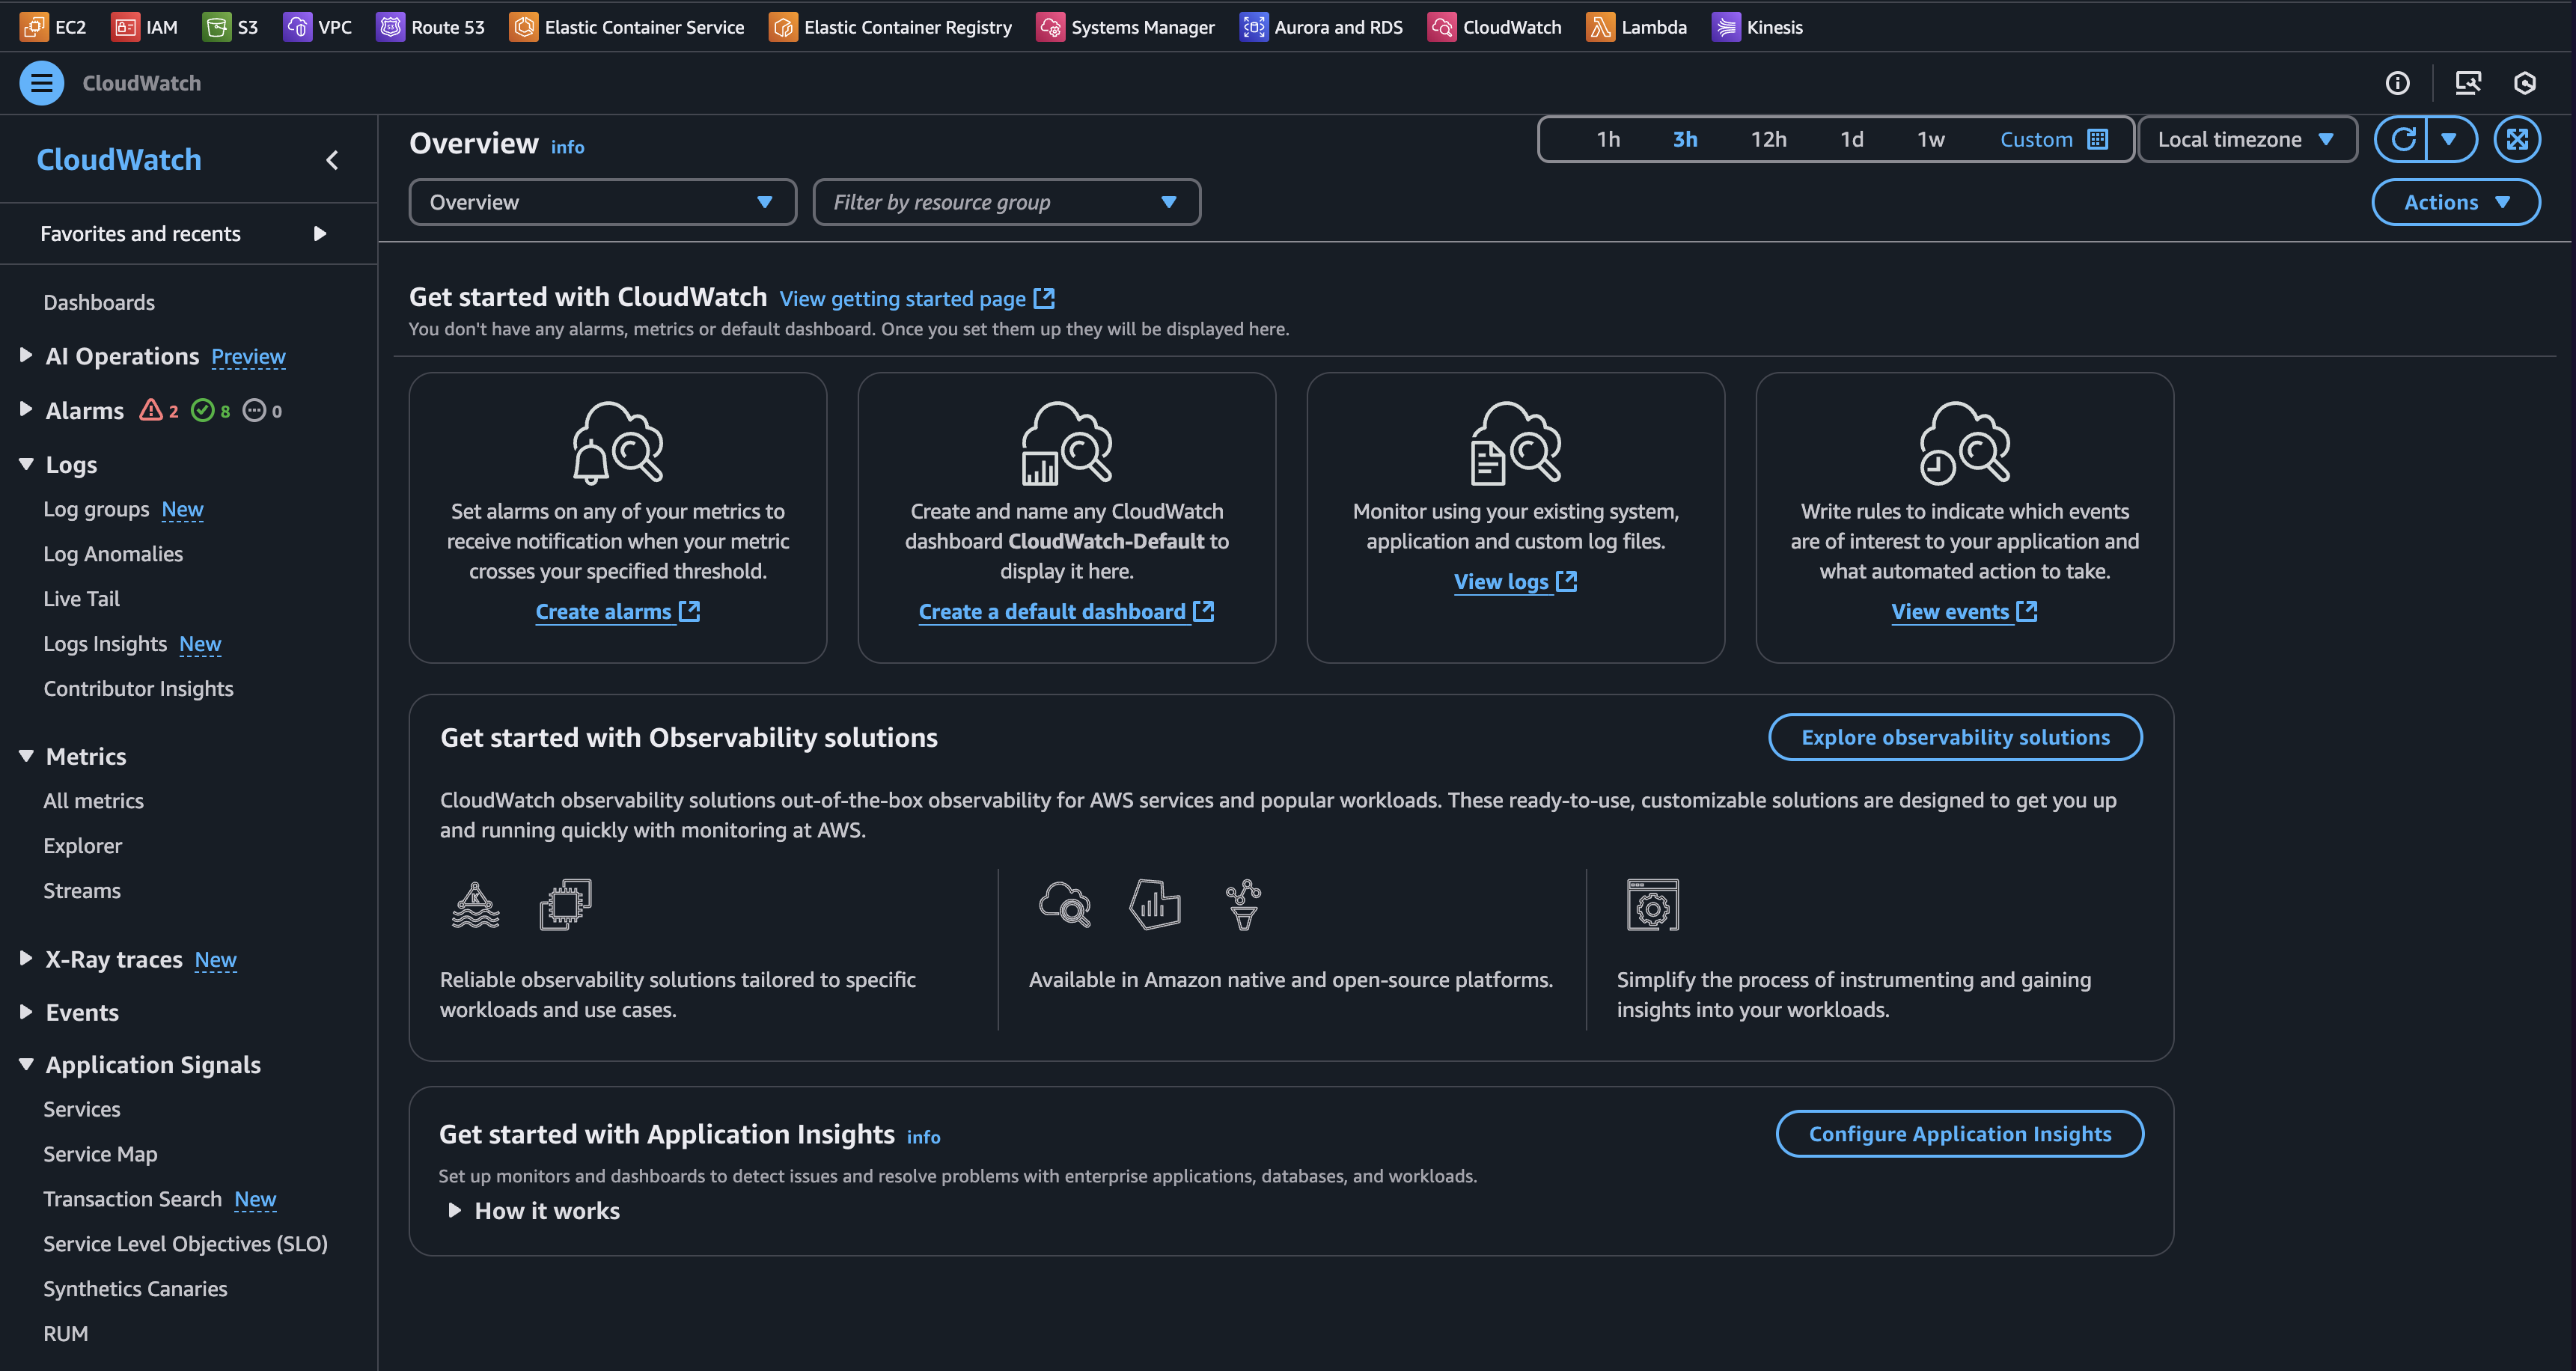
Task: Switch the time range to 1w
Action: tap(1930, 139)
